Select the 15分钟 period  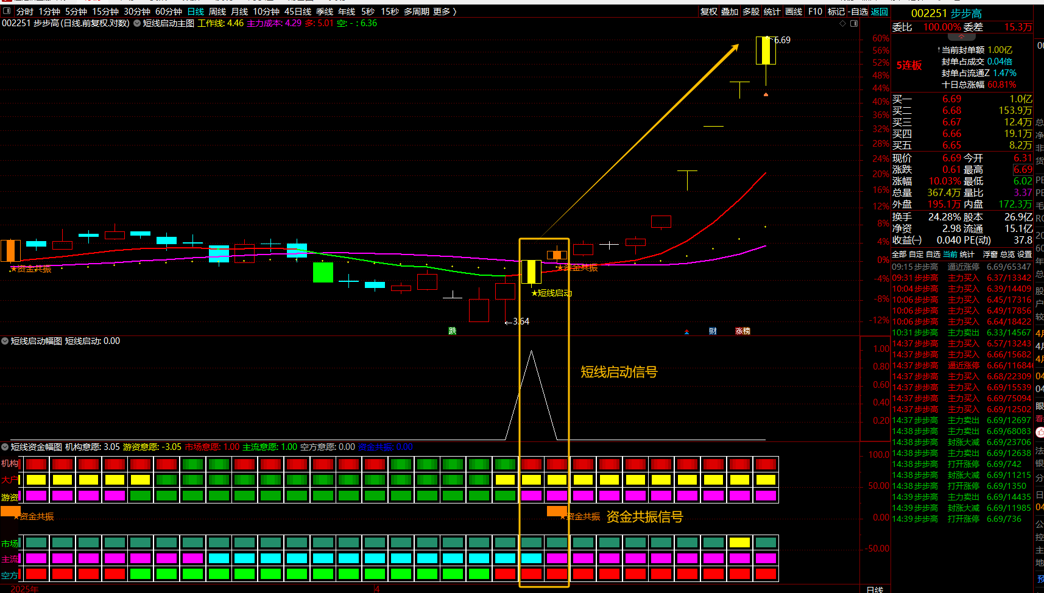pos(105,12)
